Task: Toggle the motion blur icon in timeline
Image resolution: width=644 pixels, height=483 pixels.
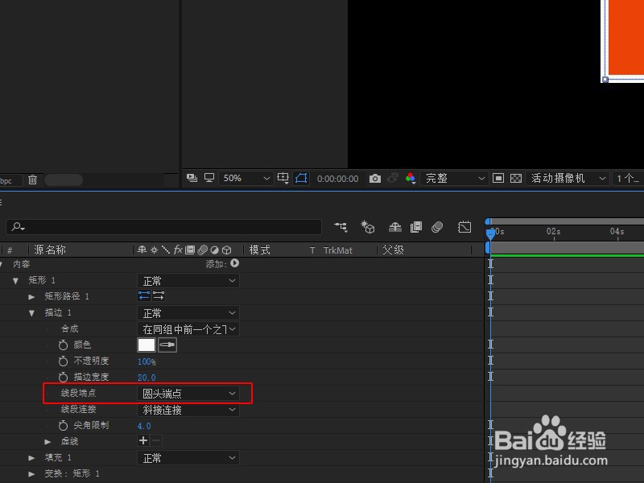Action: (x=437, y=227)
